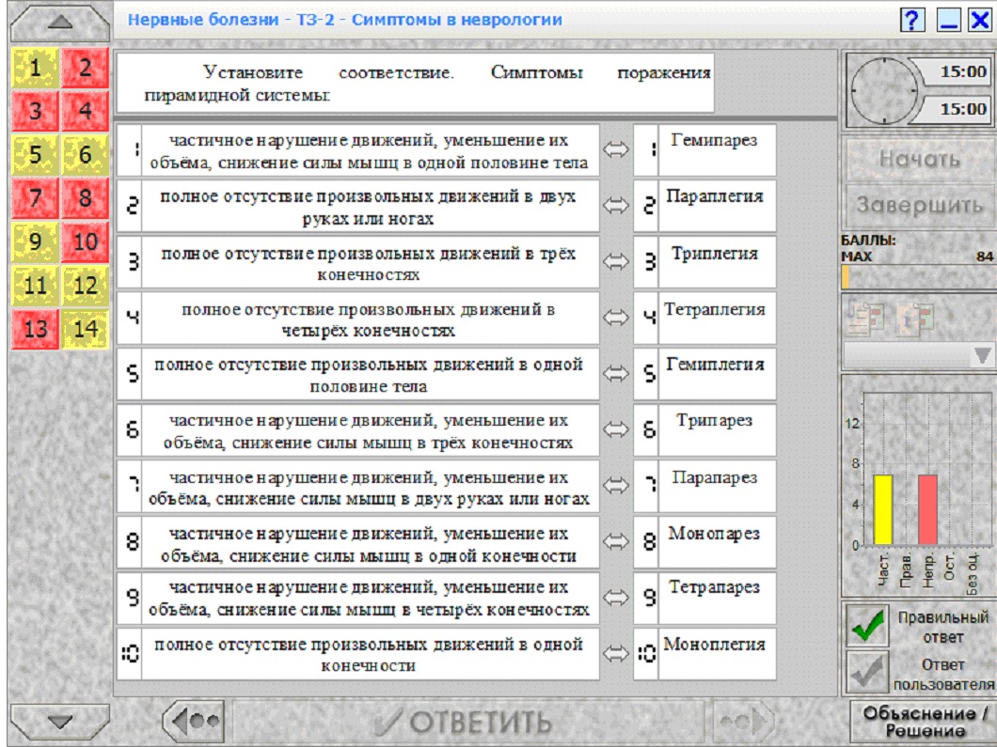Select question 1 in the navigator
The height and width of the screenshot is (747, 997).
[35, 68]
